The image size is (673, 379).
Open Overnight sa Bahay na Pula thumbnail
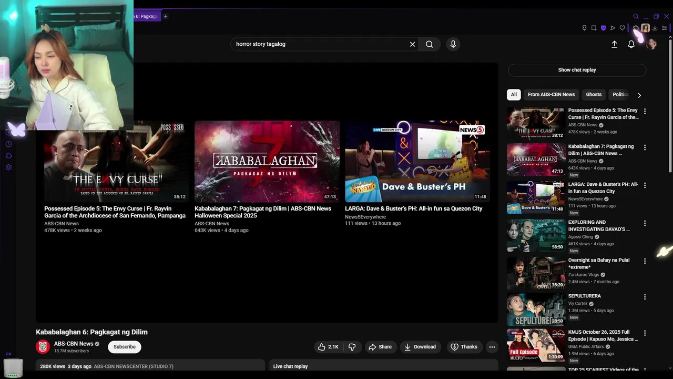[x=536, y=273]
